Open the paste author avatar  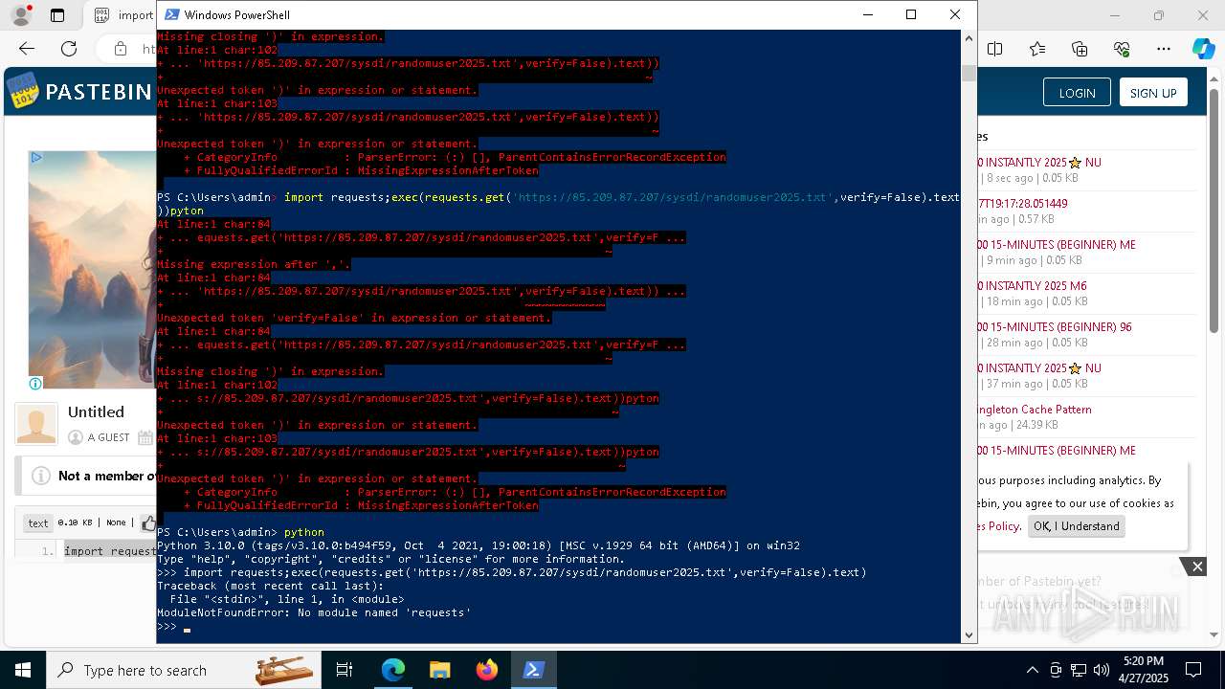(x=36, y=424)
